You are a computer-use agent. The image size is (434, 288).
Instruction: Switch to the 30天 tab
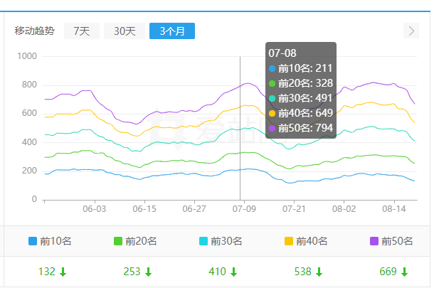click(x=125, y=31)
